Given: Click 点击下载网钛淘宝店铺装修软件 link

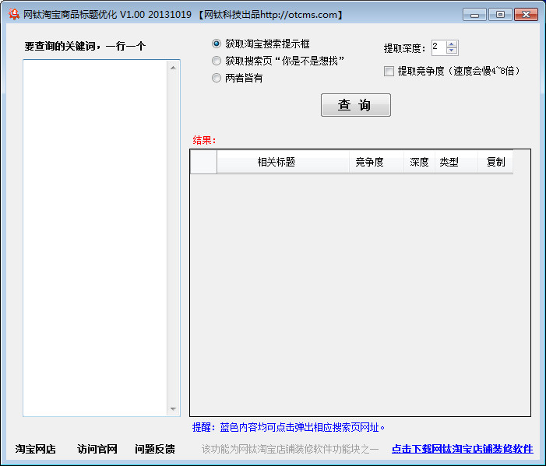Looking at the screenshot, I should click(x=463, y=449).
